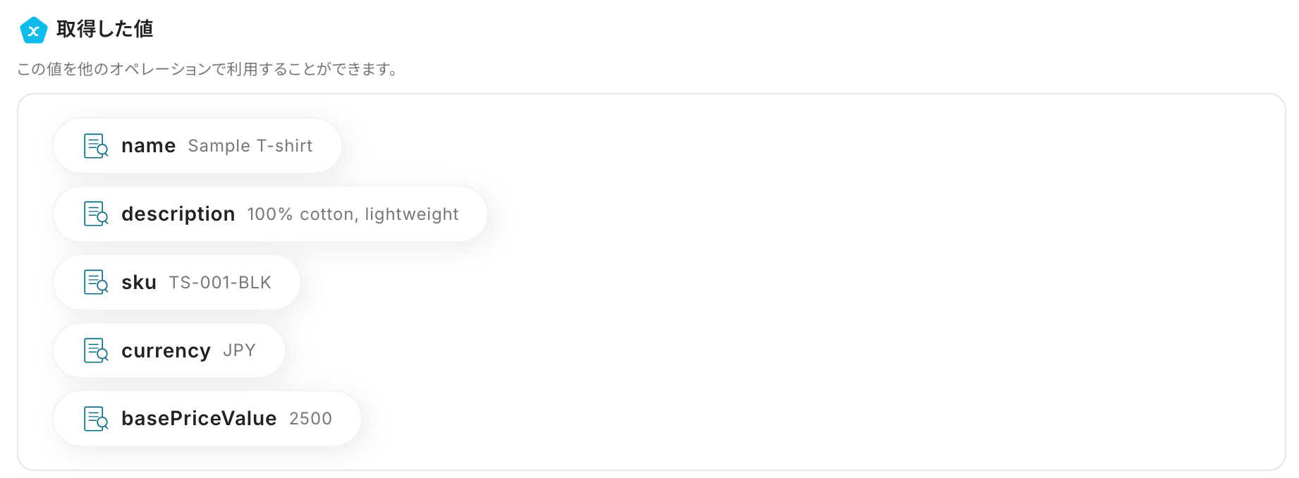Click the document icon beside description
1299x478 pixels.
point(95,214)
